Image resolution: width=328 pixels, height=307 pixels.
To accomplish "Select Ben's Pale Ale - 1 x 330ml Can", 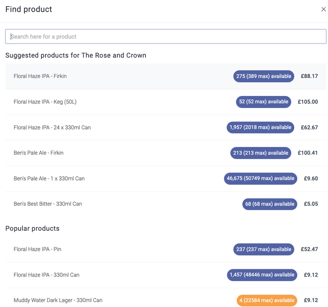I will [x=49, y=178].
